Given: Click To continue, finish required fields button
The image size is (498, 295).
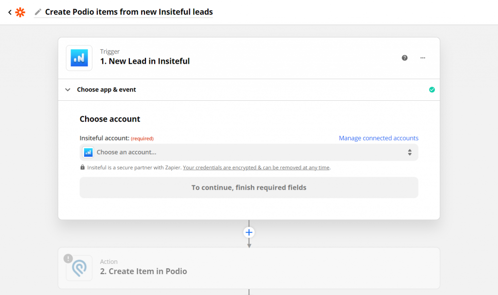Looking at the screenshot, I should pos(249,187).
